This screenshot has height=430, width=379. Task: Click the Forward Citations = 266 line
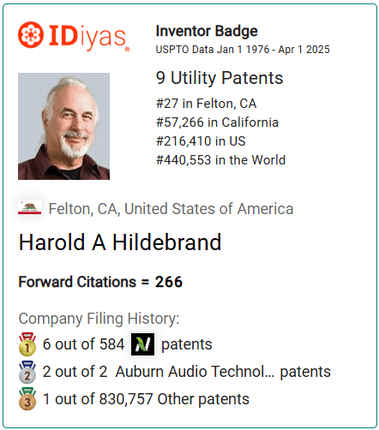click(100, 282)
